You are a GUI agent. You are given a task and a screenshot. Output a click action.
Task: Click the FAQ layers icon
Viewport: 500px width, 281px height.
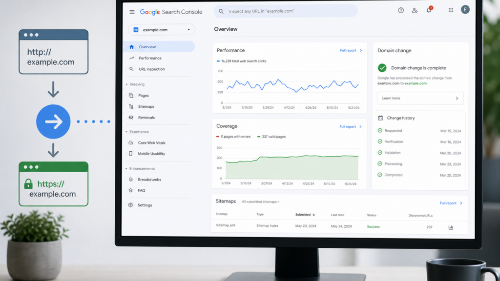130,190
